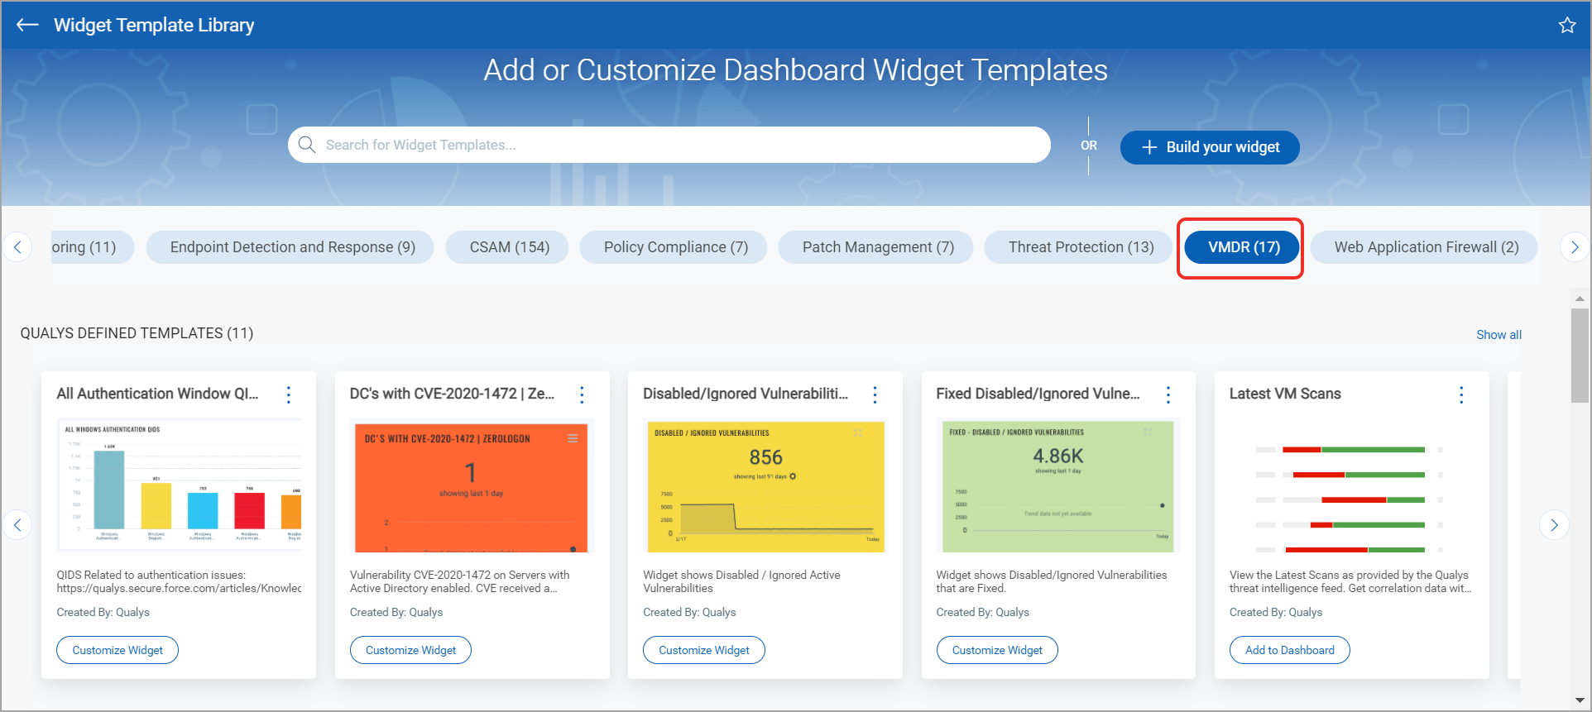Open the DC's with CVE-2020-1472 card options menu
The width and height of the screenshot is (1592, 712).
(x=582, y=394)
